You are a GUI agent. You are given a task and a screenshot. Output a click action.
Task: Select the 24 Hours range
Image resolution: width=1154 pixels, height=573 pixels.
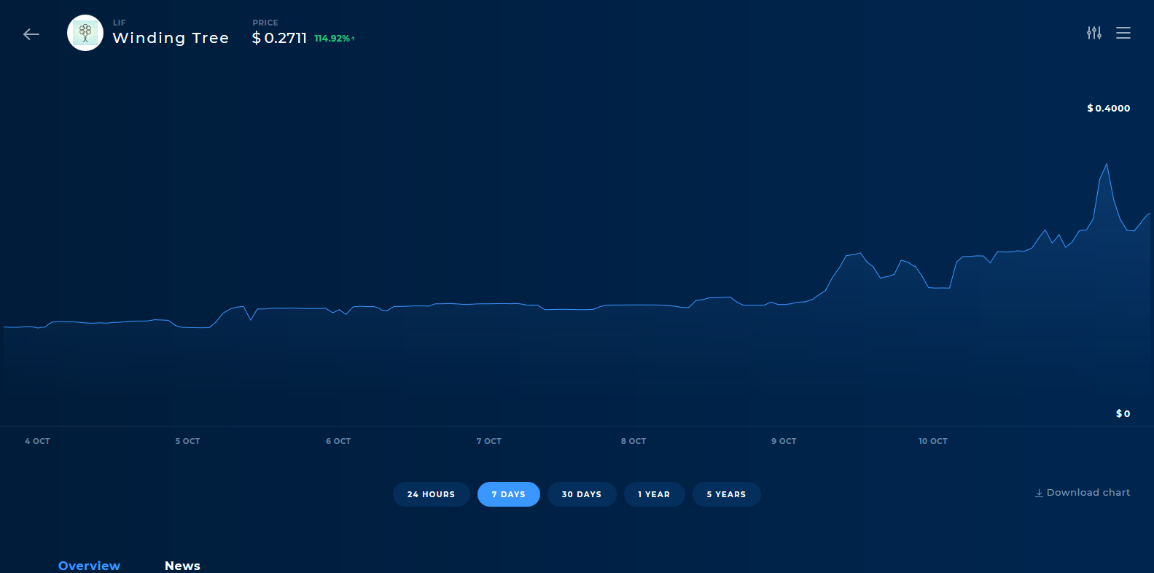(432, 494)
